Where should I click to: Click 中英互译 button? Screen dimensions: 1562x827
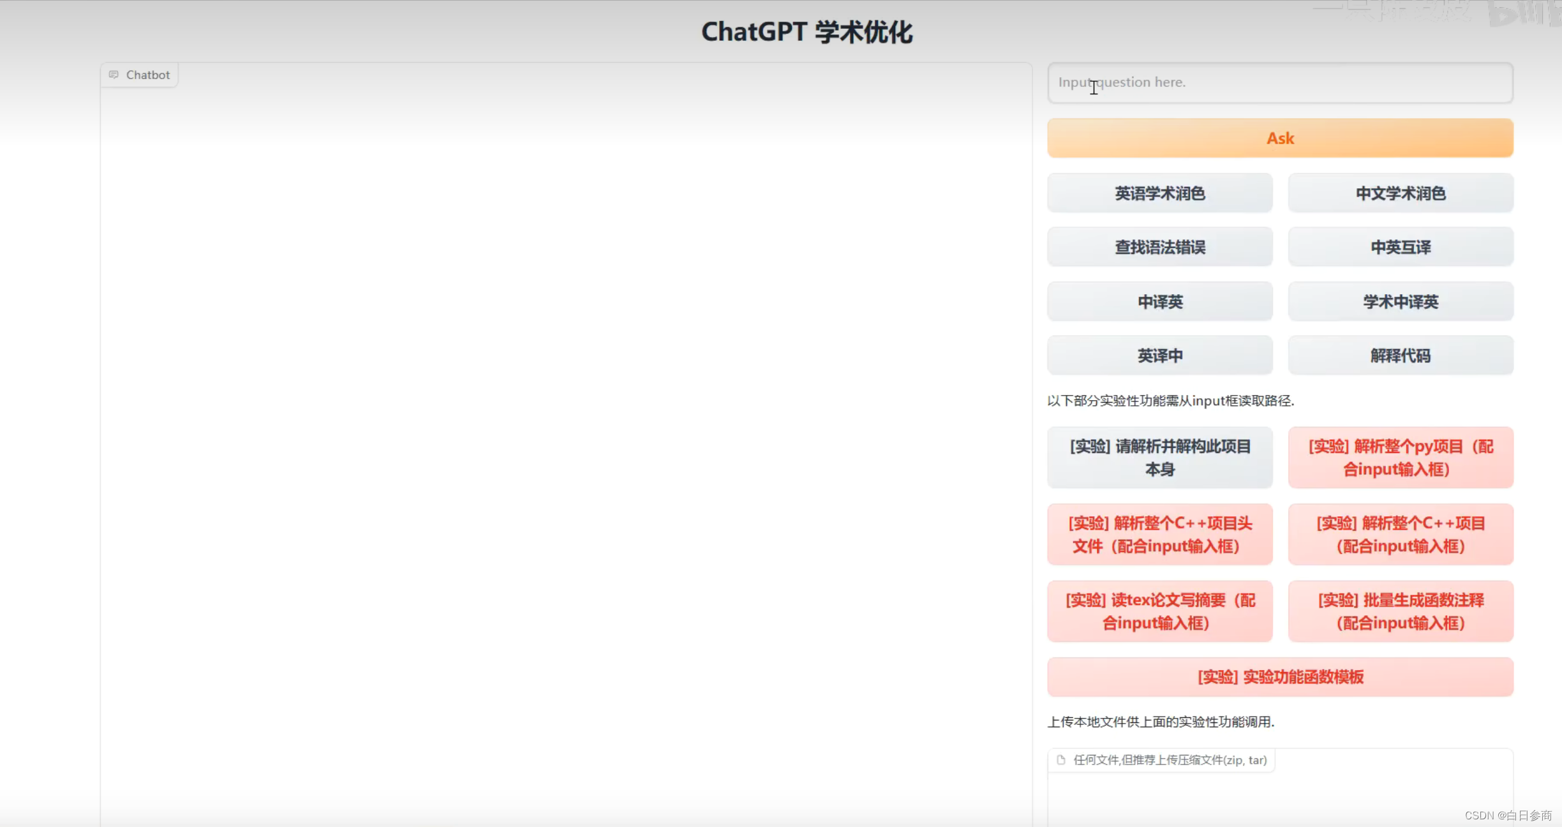pos(1401,248)
